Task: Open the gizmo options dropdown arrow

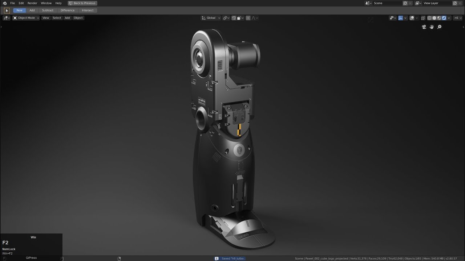Action: pos(405,18)
